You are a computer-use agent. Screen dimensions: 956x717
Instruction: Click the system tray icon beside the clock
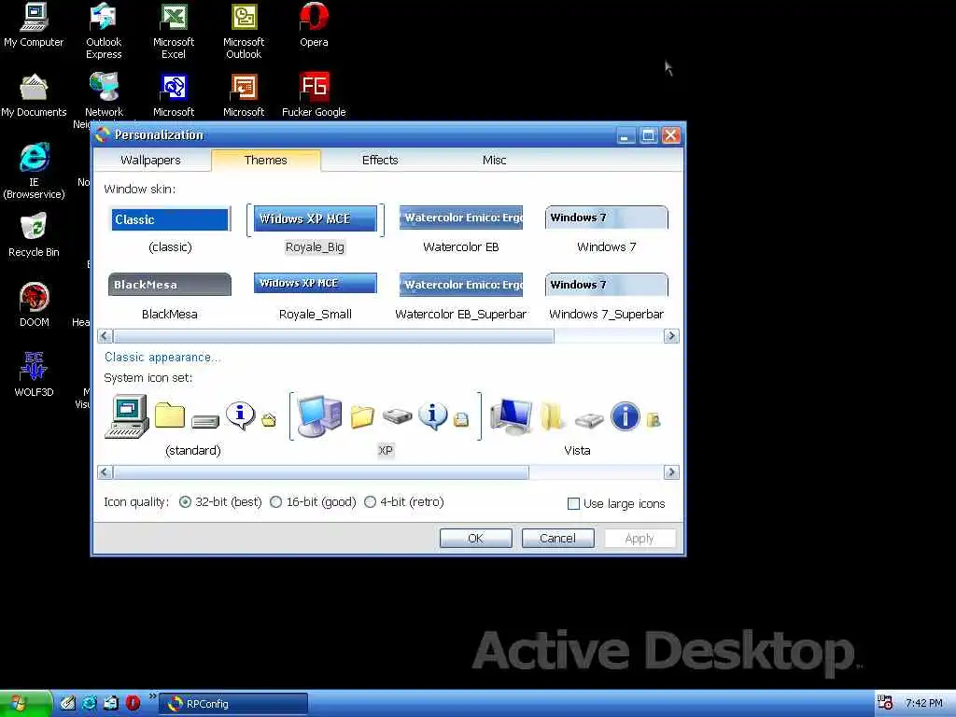[x=884, y=703]
